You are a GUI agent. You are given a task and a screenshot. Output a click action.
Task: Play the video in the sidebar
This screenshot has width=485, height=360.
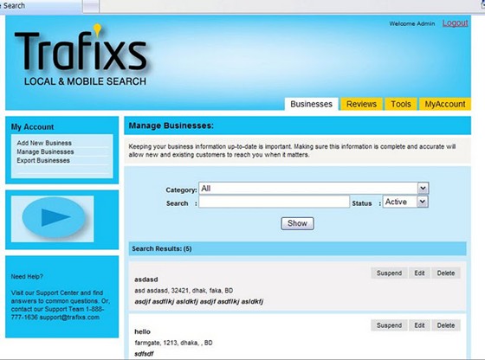tap(54, 217)
